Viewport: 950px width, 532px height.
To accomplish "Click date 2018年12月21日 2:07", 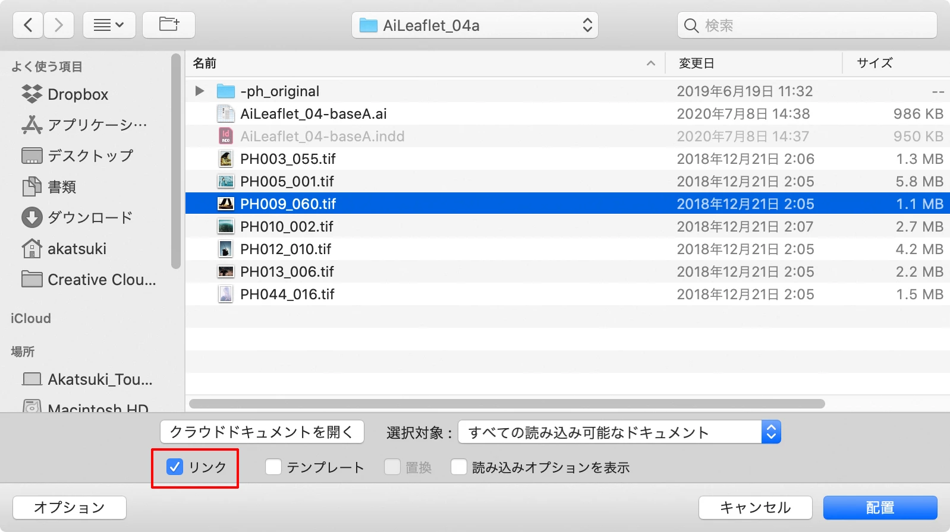I will tap(745, 226).
